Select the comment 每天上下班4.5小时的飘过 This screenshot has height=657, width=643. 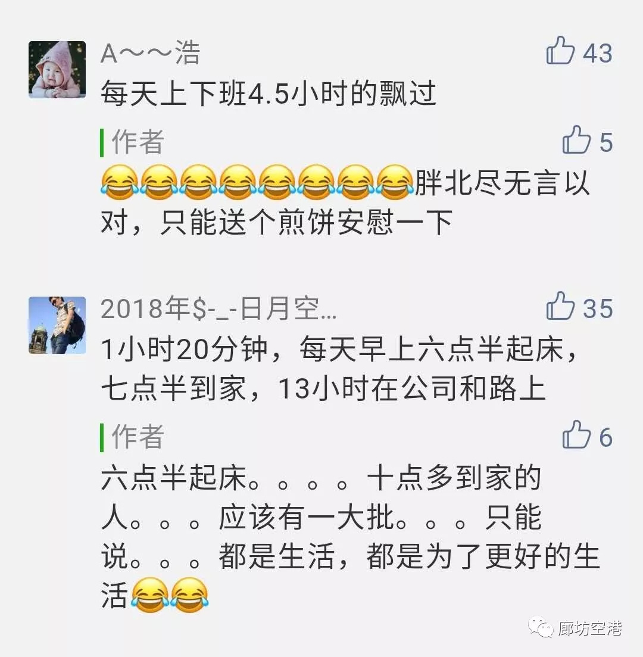click(x=269, y=94)
